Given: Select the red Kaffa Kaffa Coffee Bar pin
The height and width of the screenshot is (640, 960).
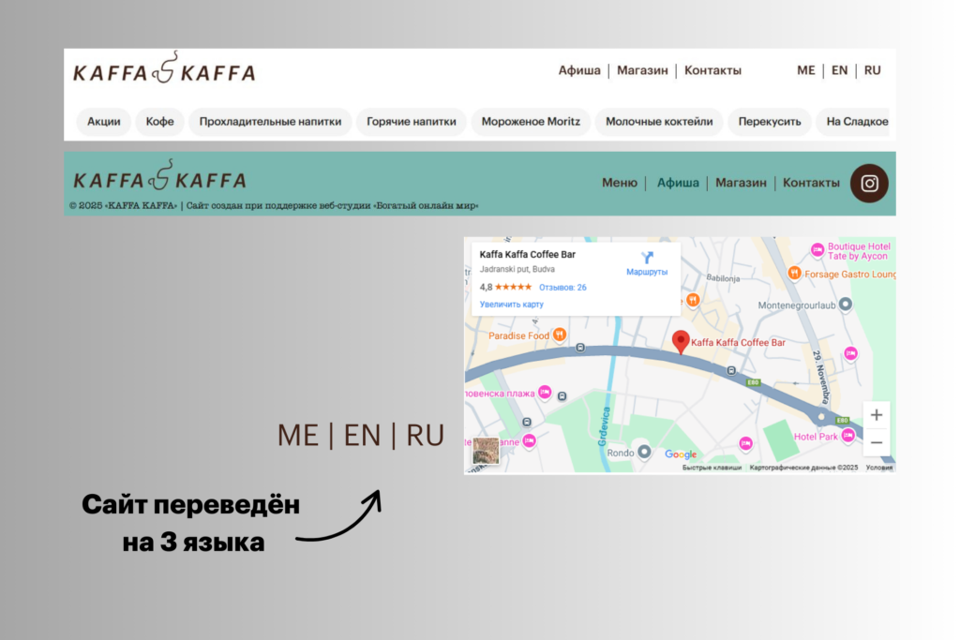Looking at the screenshot, I should (x=681, y=341).
